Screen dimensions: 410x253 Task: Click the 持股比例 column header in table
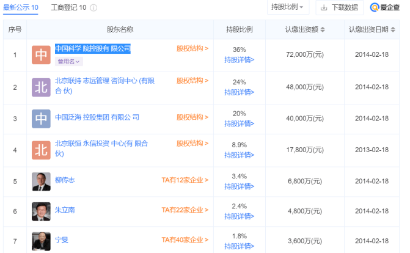click(240, 29)
